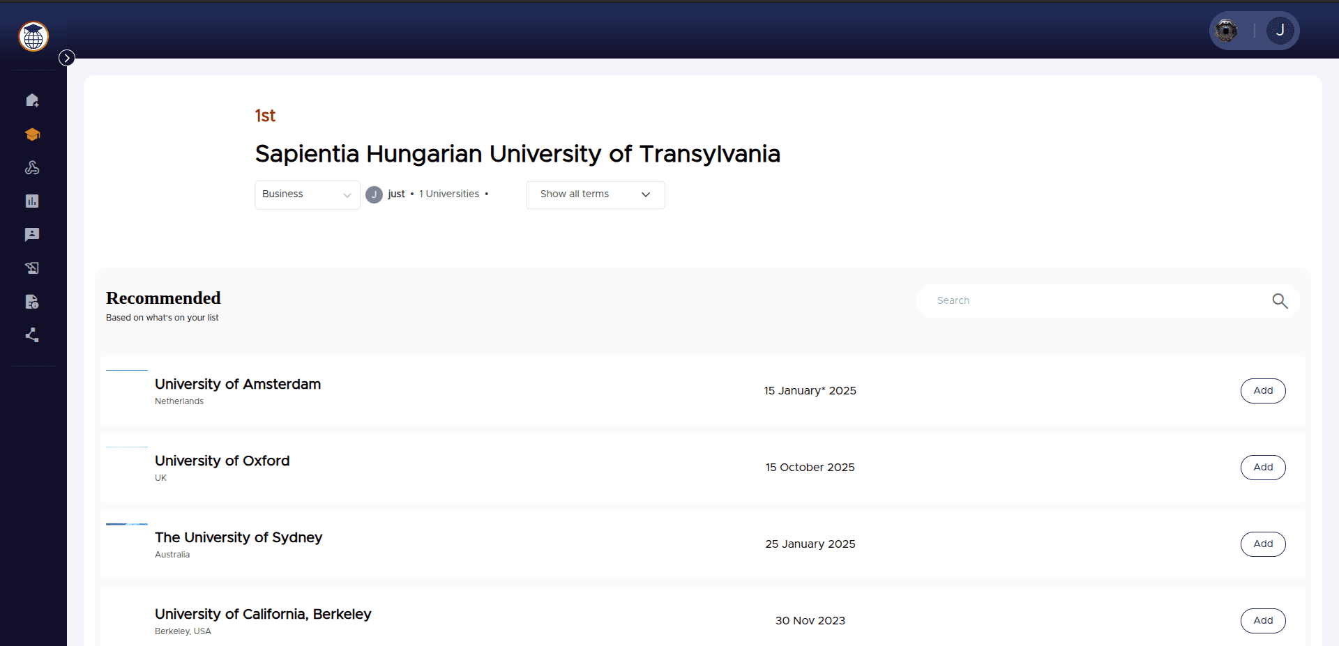1339x646 pixels.
Task: Open the webhook-shaped sidebar icon
Action: tap(32, 167)
